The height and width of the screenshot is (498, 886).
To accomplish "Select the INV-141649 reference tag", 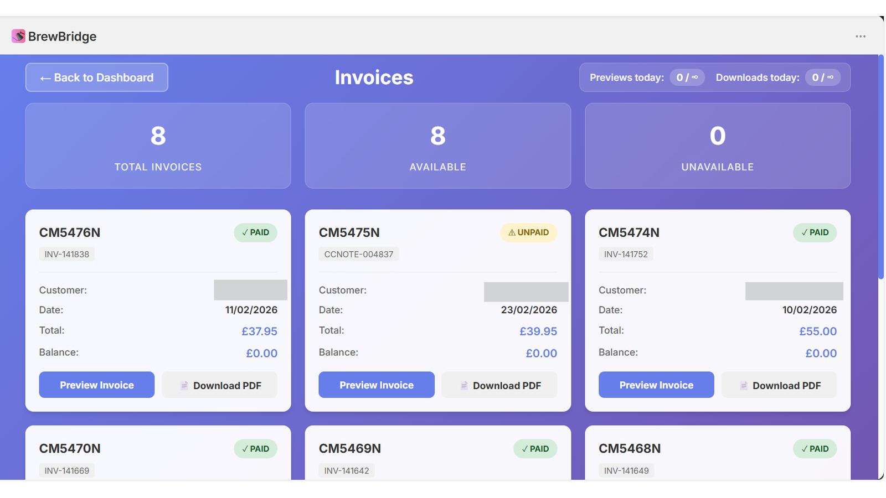I will click(x=626, y=471).
